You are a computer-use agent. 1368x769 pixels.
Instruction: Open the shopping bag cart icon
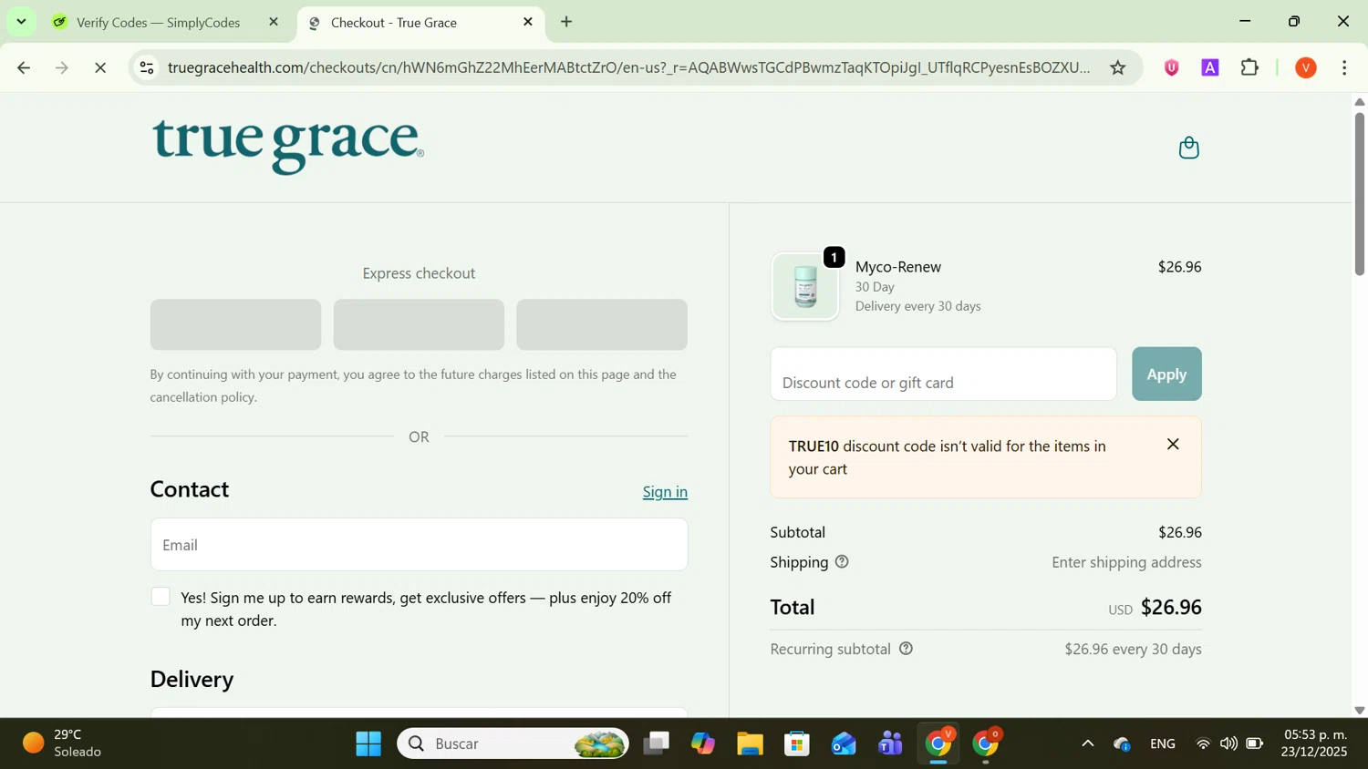tap(1188, 148)
